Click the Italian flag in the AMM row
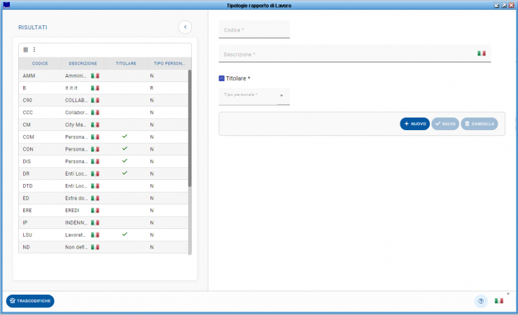This screenshot has width=518, height=315. (x=96, y=76)
